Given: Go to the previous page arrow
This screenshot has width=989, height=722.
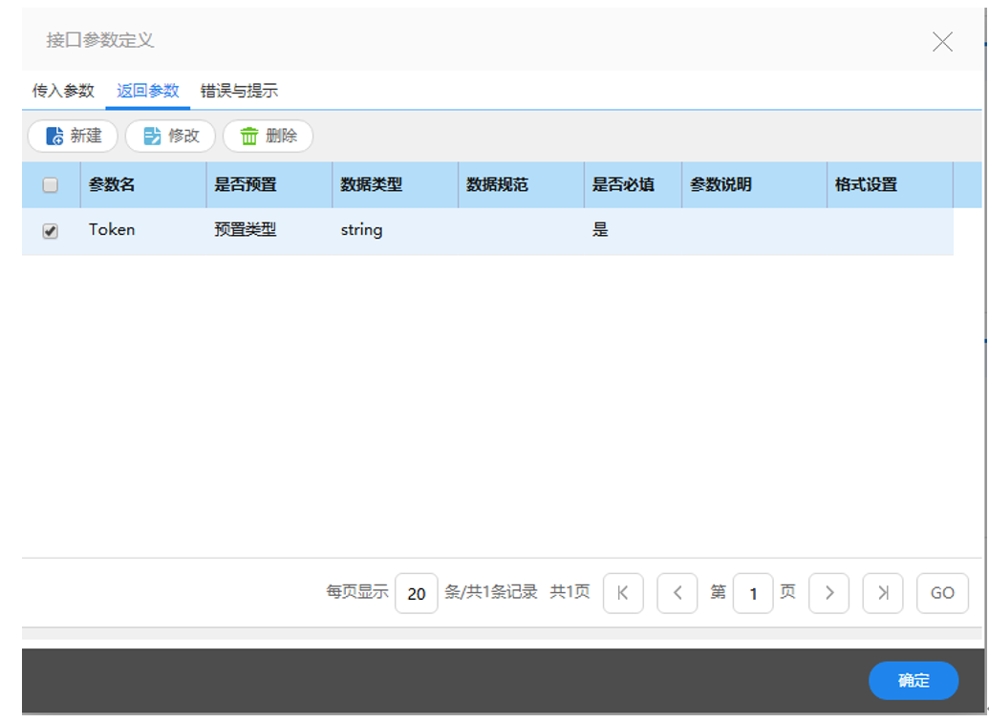Looking at the screenshot, I should (x=677, y=593).
